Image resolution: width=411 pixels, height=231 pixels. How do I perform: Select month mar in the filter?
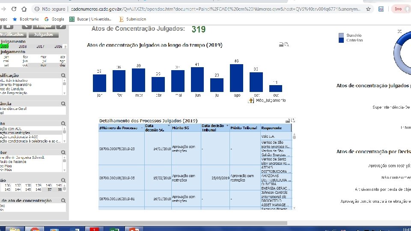tap(43, 56)
